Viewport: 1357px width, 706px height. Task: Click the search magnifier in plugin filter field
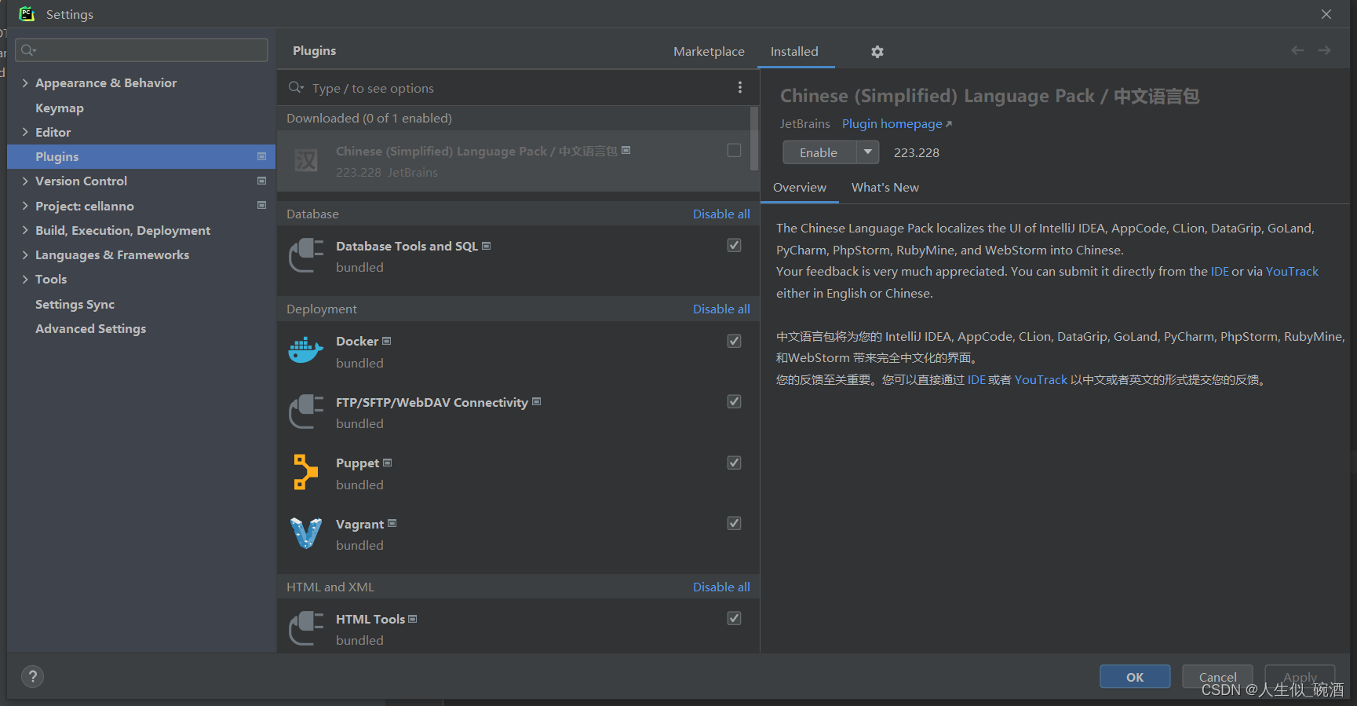pos(296,88)
